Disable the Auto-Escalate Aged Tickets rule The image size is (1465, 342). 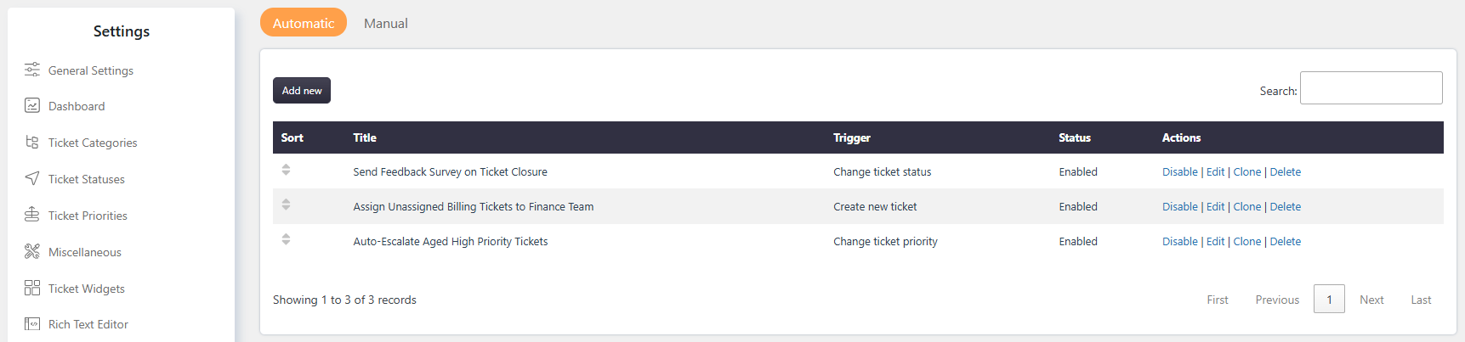coord(1179,241)
